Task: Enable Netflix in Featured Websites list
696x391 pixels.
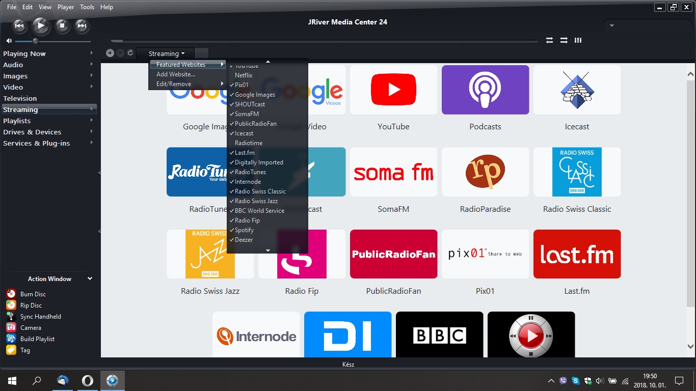Action: (244, 75)
